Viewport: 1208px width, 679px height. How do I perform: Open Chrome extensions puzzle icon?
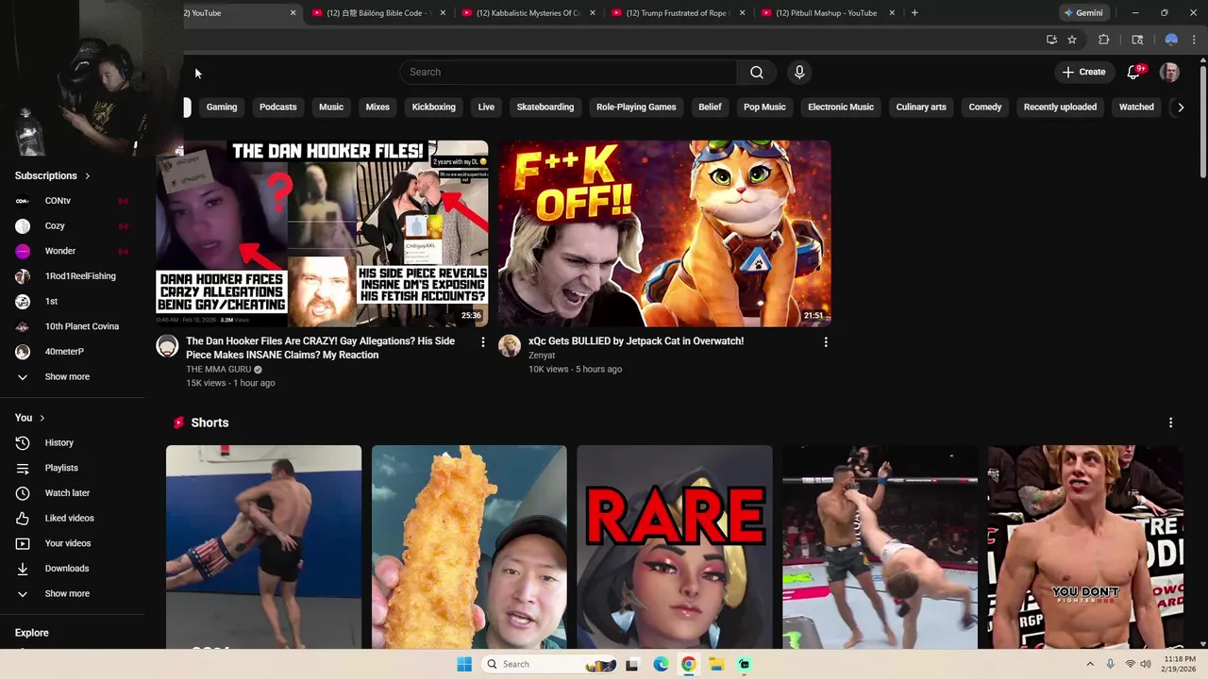tap(1103, 40)
